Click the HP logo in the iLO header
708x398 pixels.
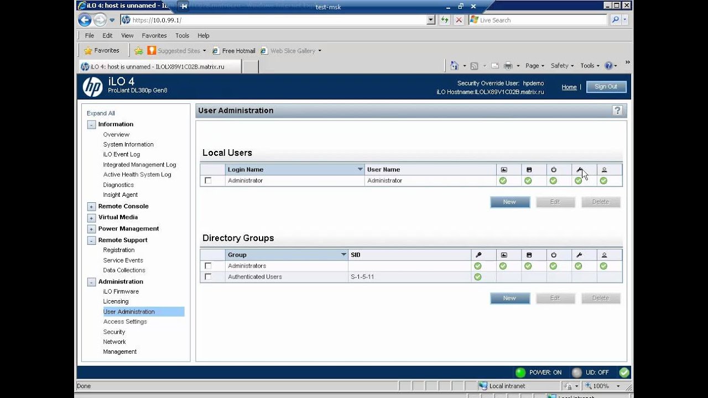pyautogui.click(x=92, y=87)
